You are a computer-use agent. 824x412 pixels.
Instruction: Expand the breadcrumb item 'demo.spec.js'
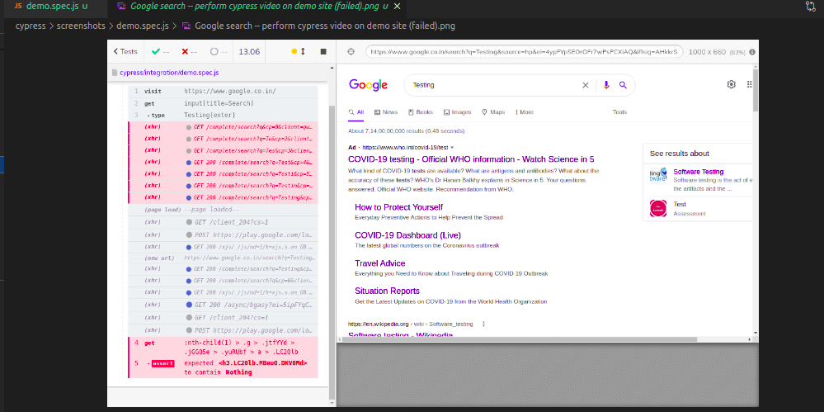[x=144, y=26]
